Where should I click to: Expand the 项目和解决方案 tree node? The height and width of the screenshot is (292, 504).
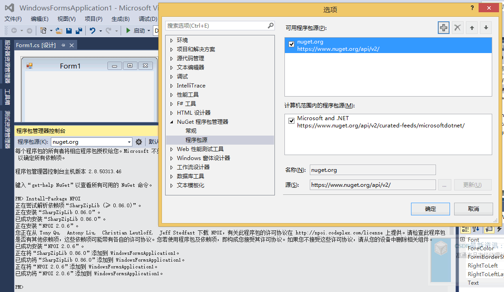tap(171, 49)
